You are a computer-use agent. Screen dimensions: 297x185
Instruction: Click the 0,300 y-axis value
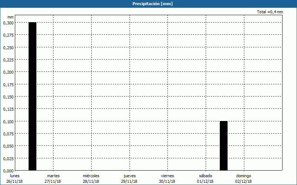[9, 23]
